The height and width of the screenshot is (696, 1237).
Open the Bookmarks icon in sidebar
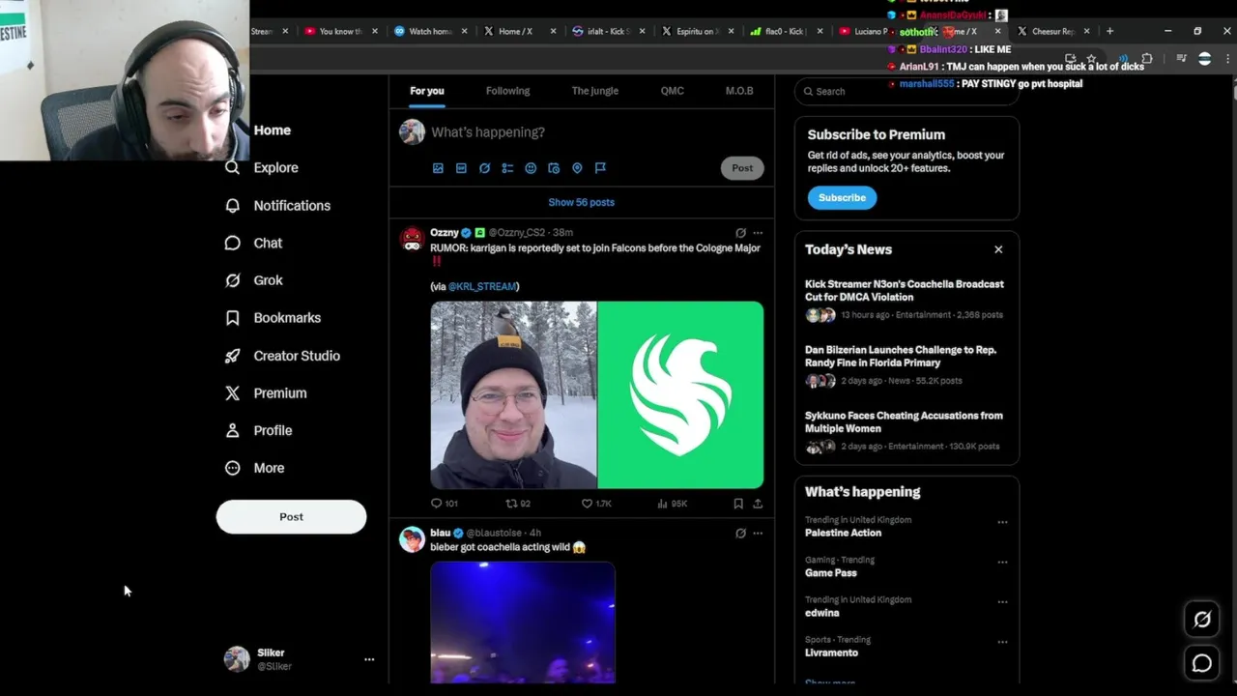pos(232,318)
